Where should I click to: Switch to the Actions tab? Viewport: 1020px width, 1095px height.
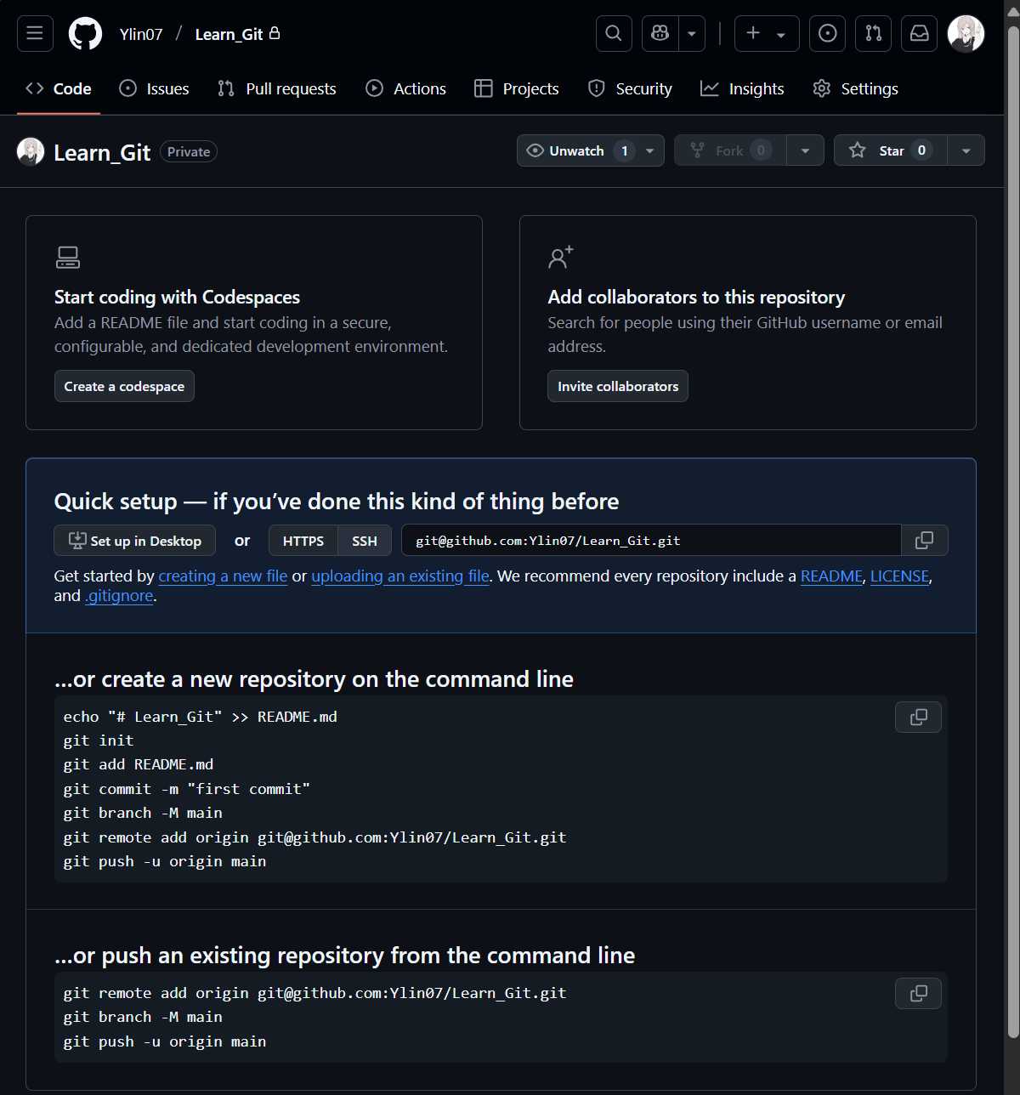405,88
